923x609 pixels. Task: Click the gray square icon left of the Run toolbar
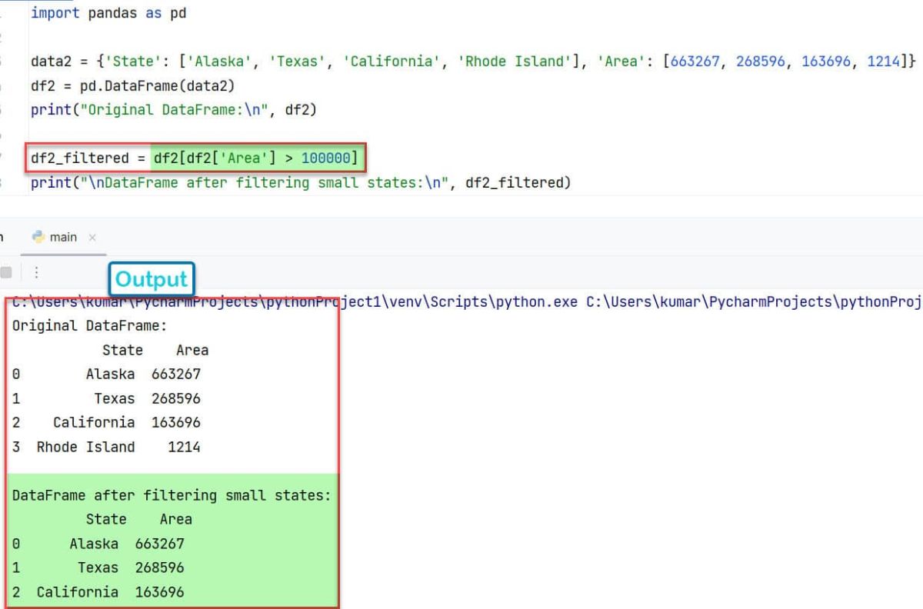pos(7,271)
